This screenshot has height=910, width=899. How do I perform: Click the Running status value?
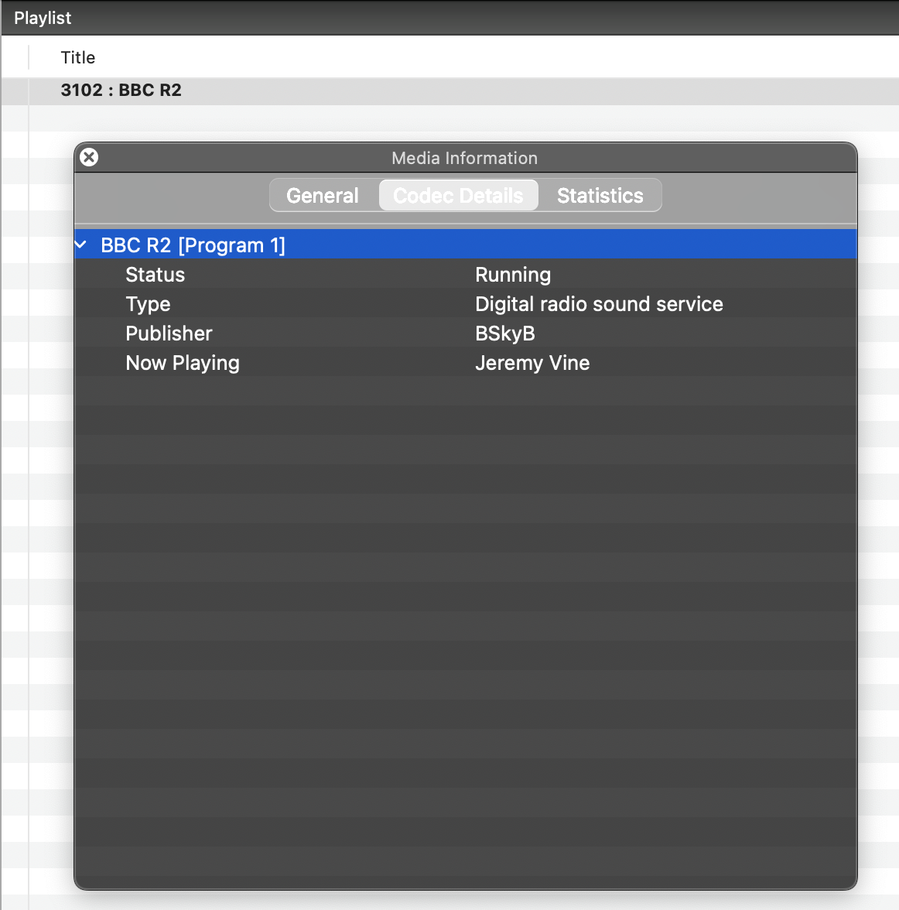click(x=513, y=275)
